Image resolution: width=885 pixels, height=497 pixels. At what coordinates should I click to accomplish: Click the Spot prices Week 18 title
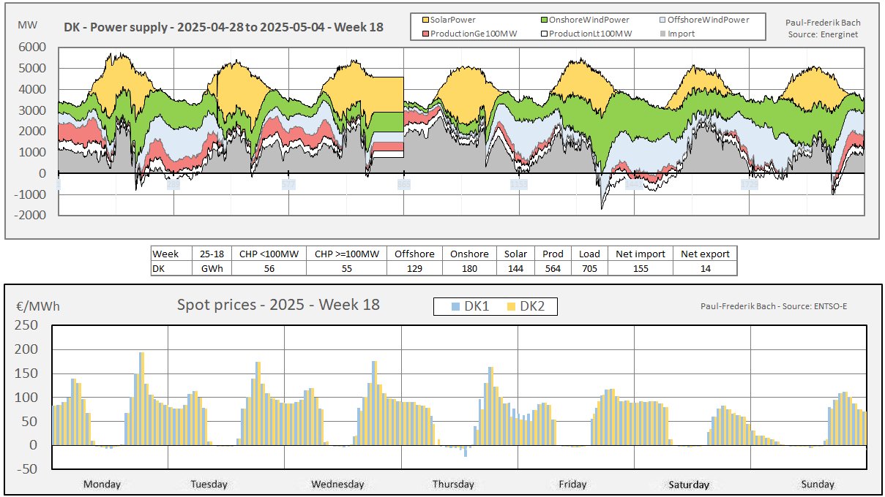278,305
